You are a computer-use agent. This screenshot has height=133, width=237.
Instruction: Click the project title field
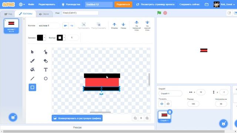99,4
